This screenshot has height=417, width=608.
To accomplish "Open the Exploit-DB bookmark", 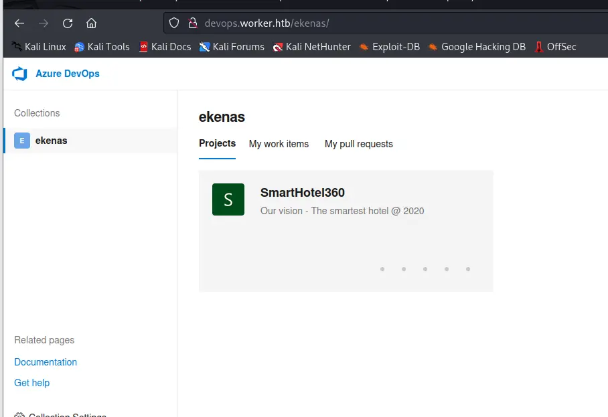I will point(389,47).
